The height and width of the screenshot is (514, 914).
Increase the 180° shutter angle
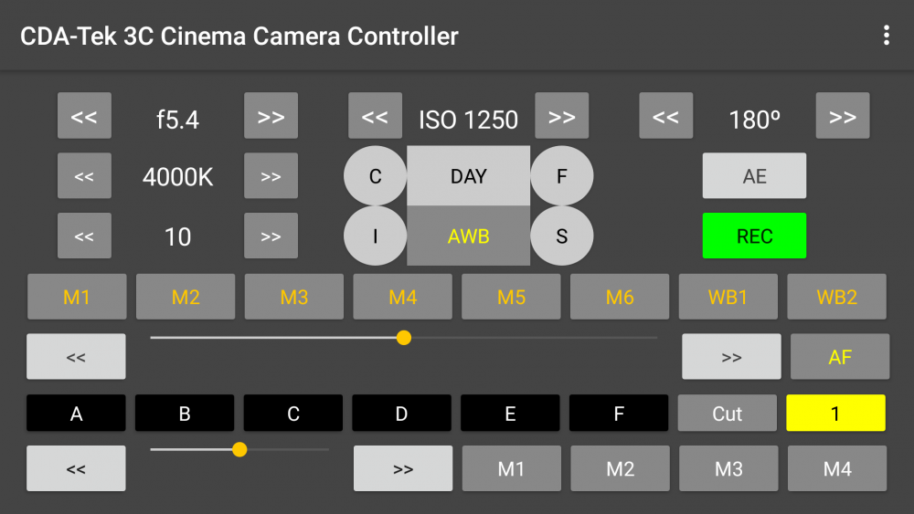[x=843, y=116]
